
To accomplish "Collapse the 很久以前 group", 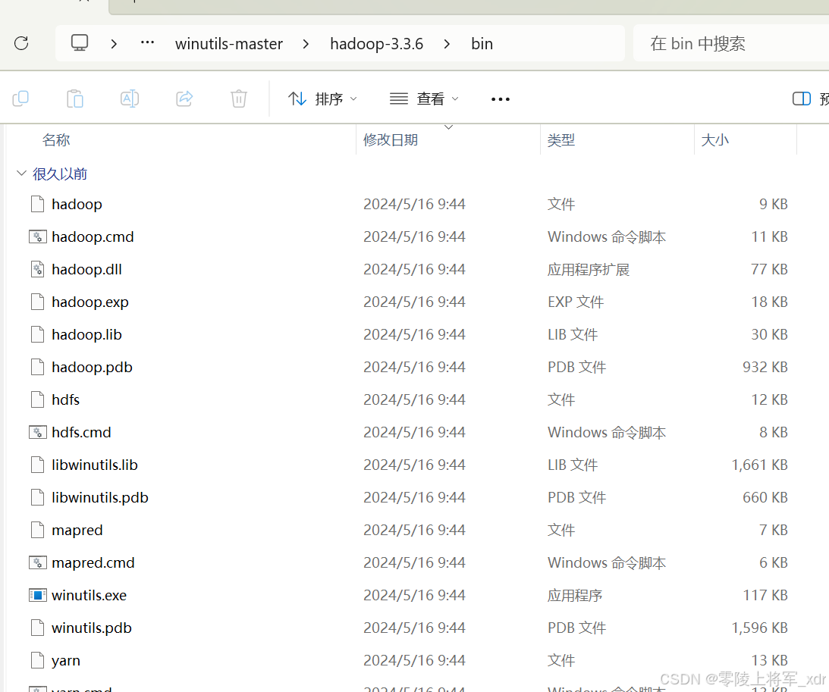I will 21,174.
